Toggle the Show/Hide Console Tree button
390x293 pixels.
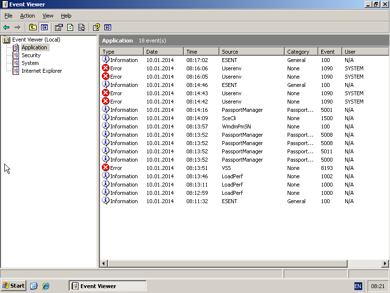click(44, 27)
